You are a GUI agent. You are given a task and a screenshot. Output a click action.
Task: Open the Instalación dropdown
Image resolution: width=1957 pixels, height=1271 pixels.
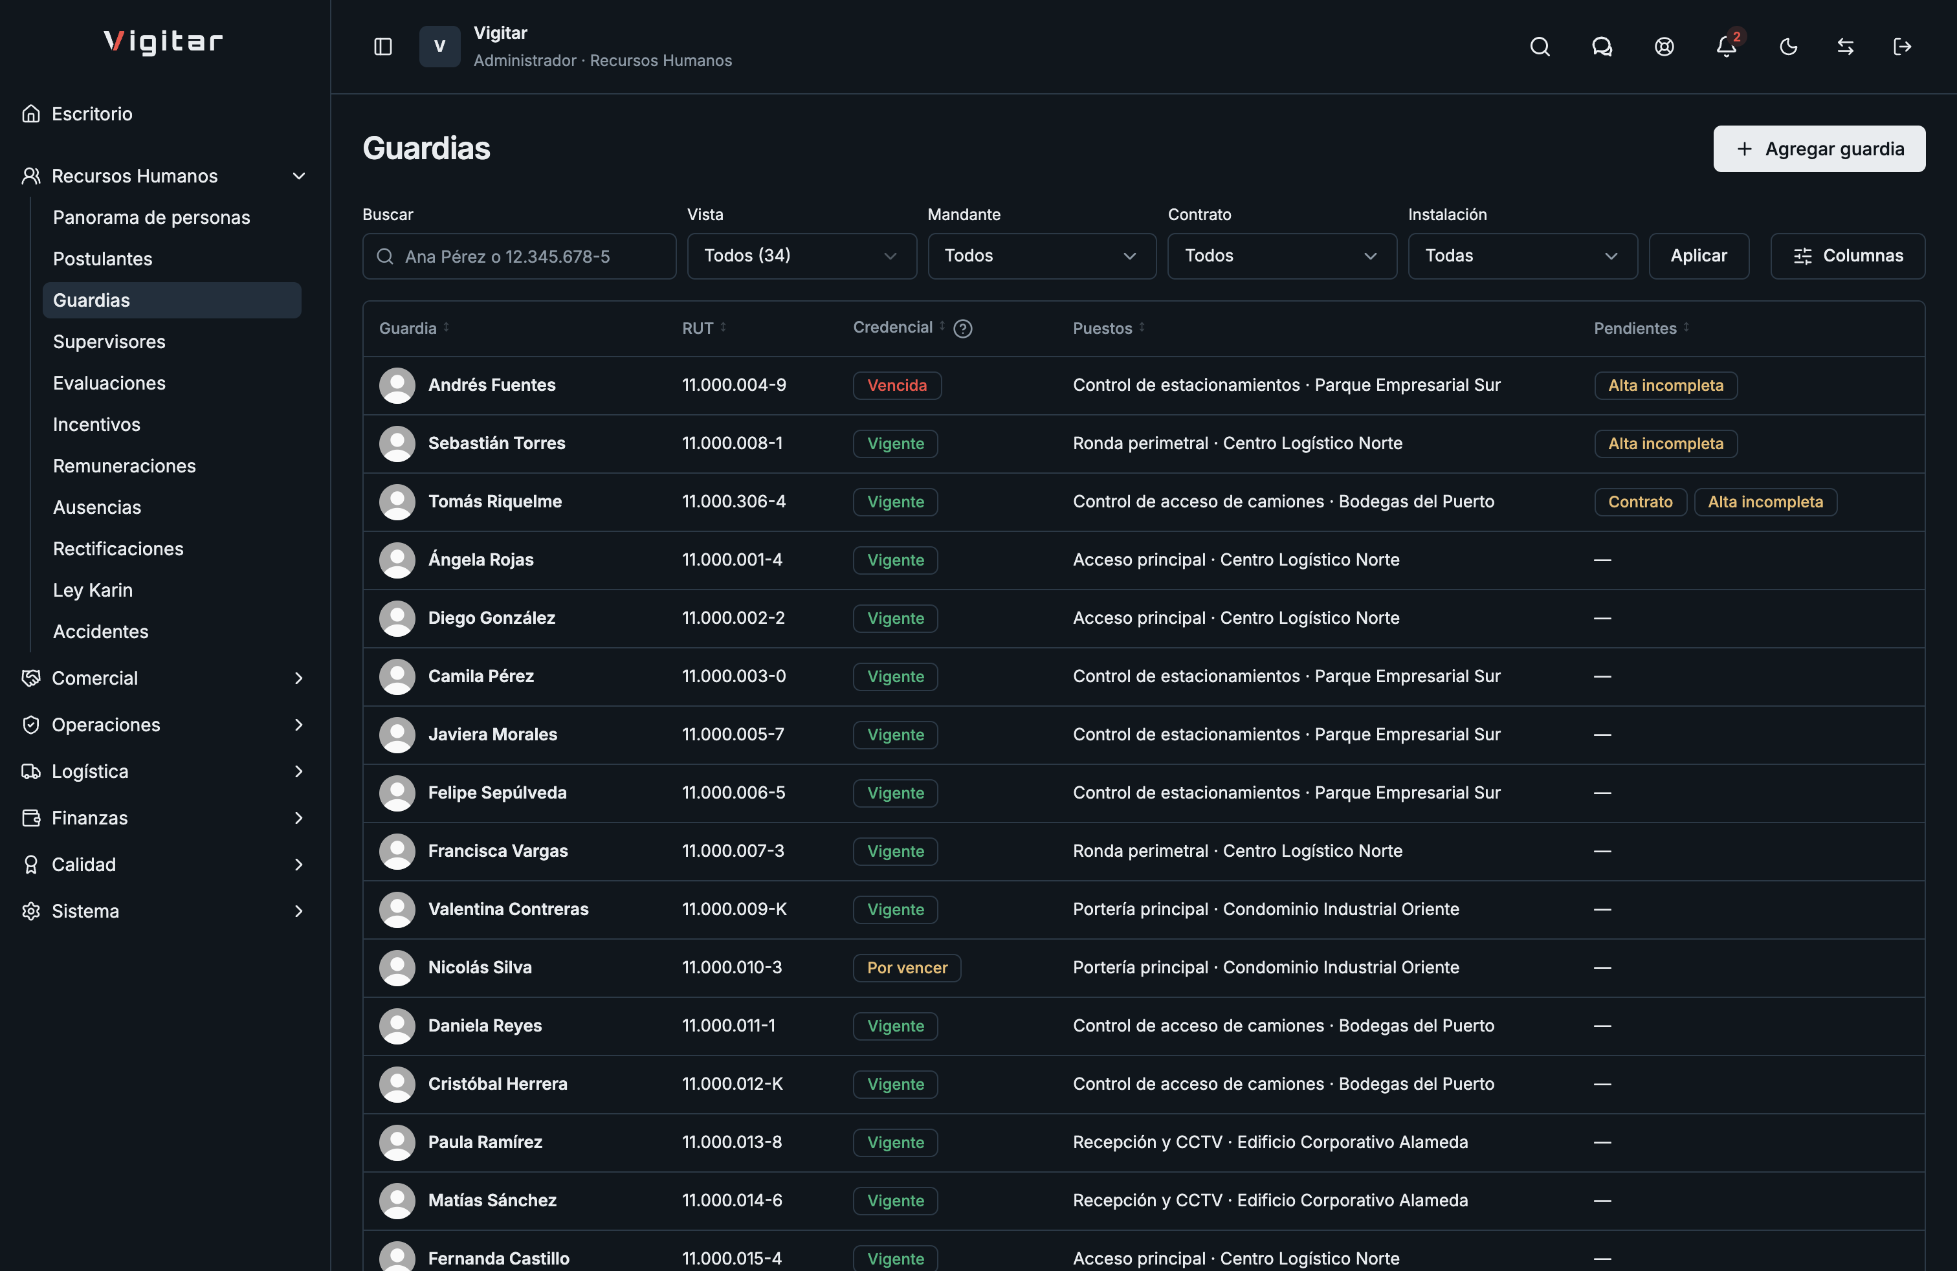pos(1522,256)
